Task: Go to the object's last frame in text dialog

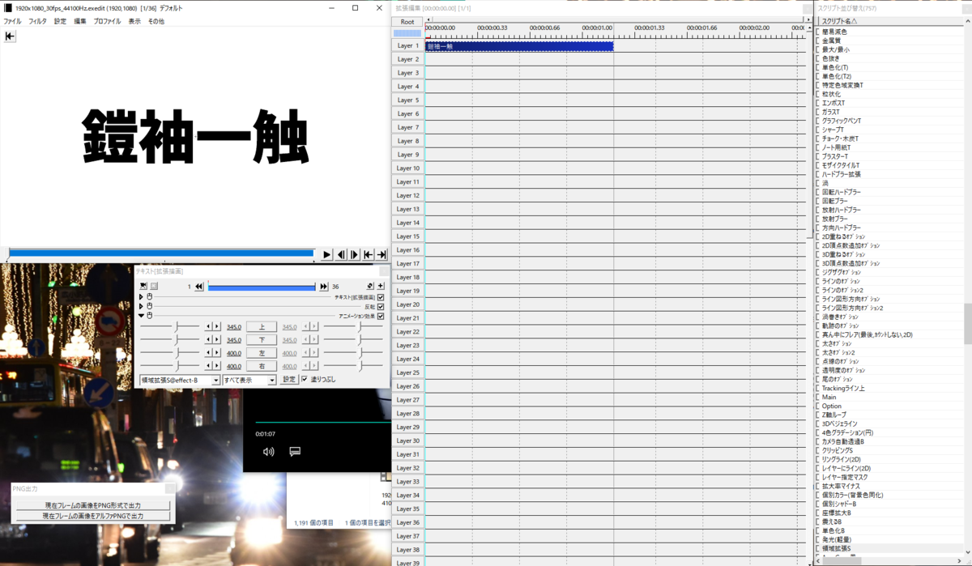Action: coord(324,286)
